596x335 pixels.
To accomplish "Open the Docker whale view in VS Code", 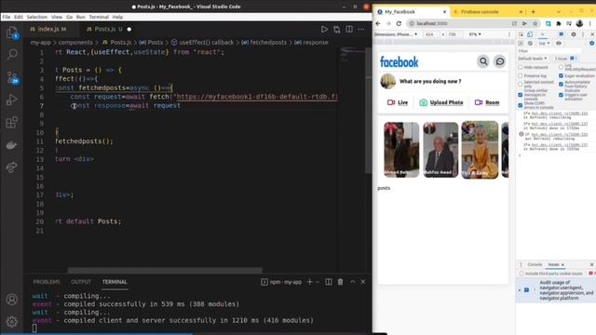I will tap(12, 145).
